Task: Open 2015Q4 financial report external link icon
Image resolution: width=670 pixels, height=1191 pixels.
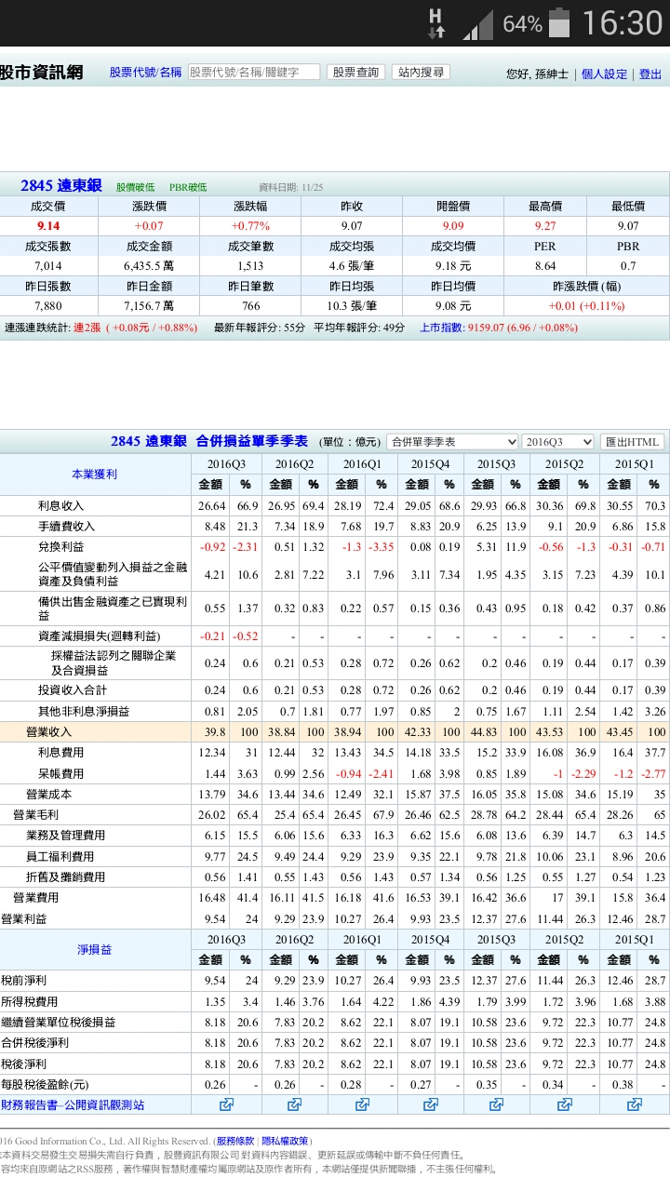Action: [x=431, y=1104]
